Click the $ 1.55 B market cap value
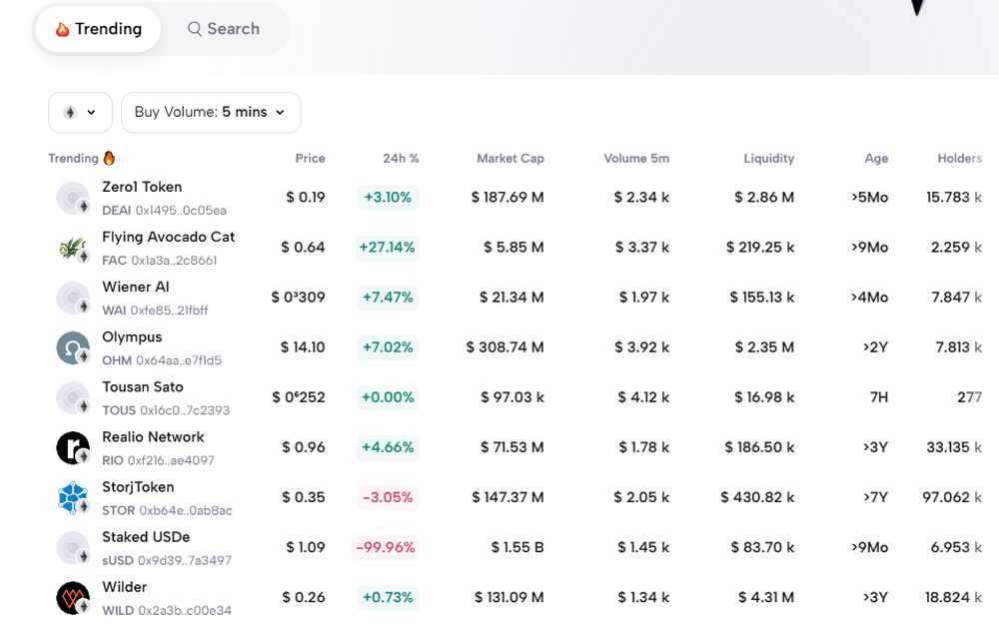Image resolution: width=999 pixels, height=624 pixels. [517, 547]
